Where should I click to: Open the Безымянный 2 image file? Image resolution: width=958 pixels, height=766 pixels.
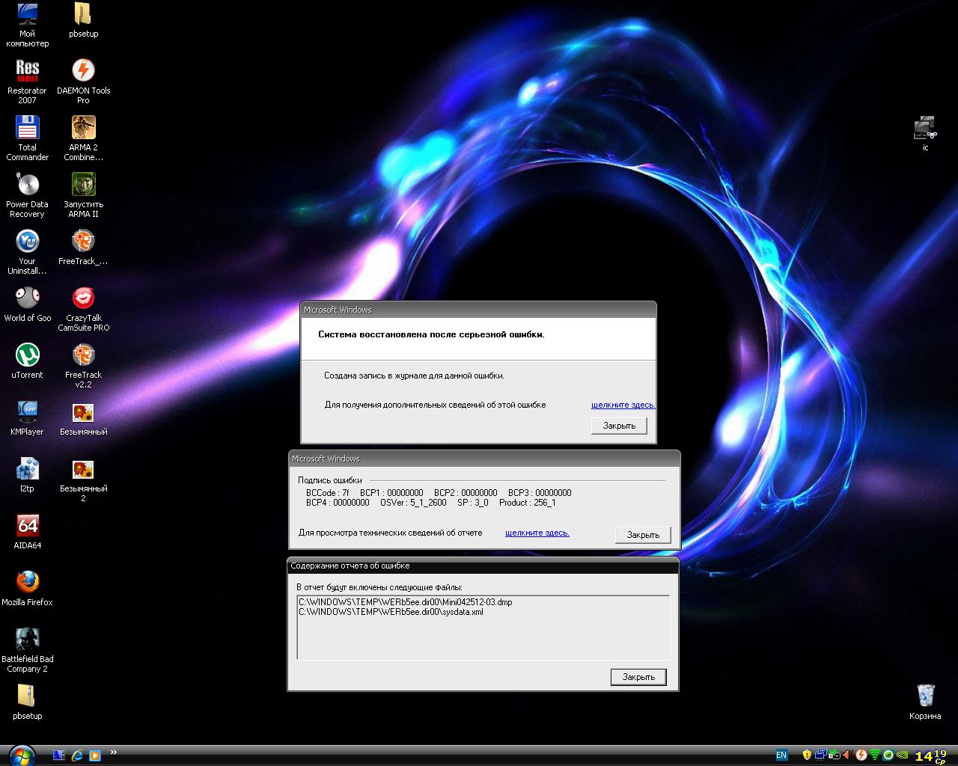coord(83,479)
